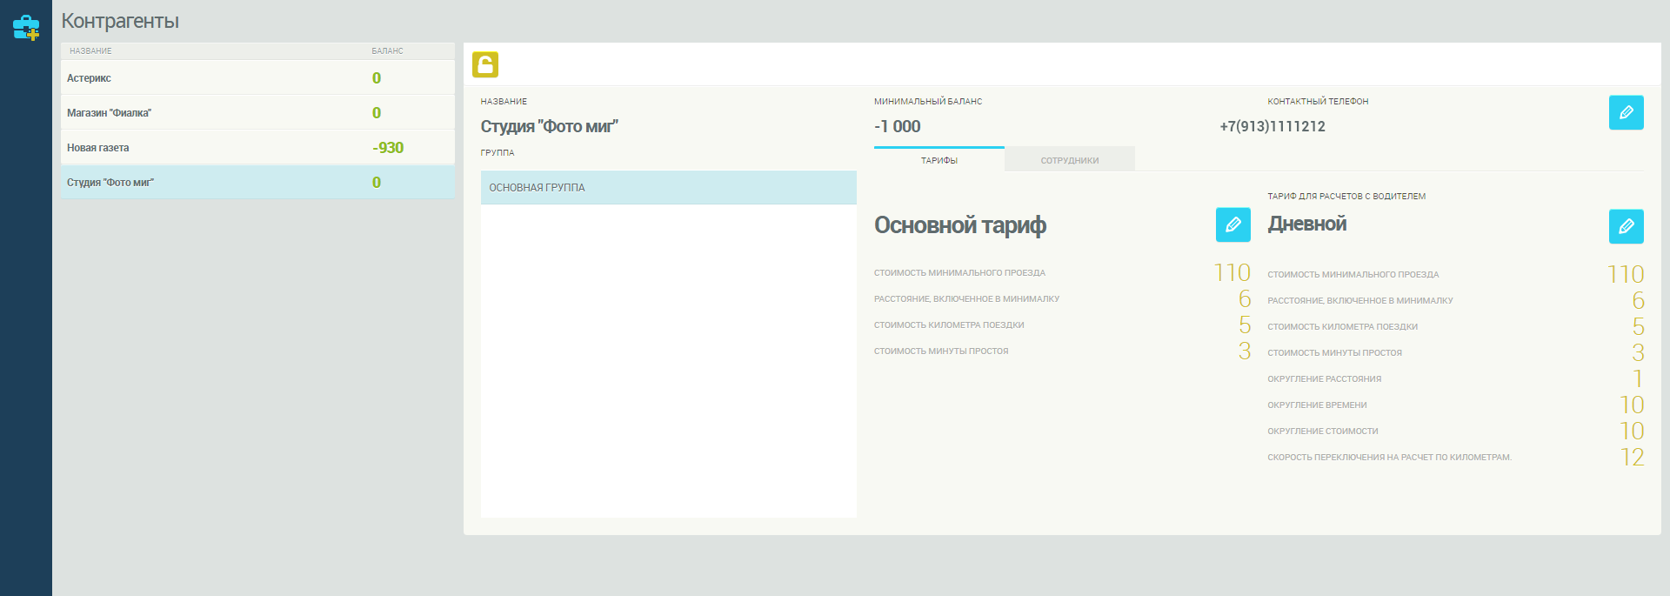This screenshot has height=596, width=1670.
Task: Click the yellow unlock padlock icon
Action: coord(485,64)
